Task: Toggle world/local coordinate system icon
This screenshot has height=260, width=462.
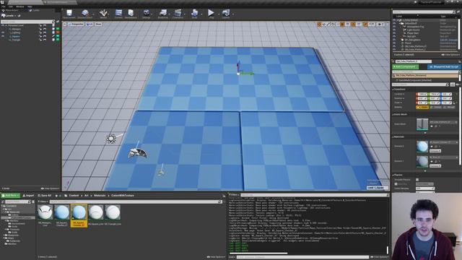Action: (x=334, y=24)
